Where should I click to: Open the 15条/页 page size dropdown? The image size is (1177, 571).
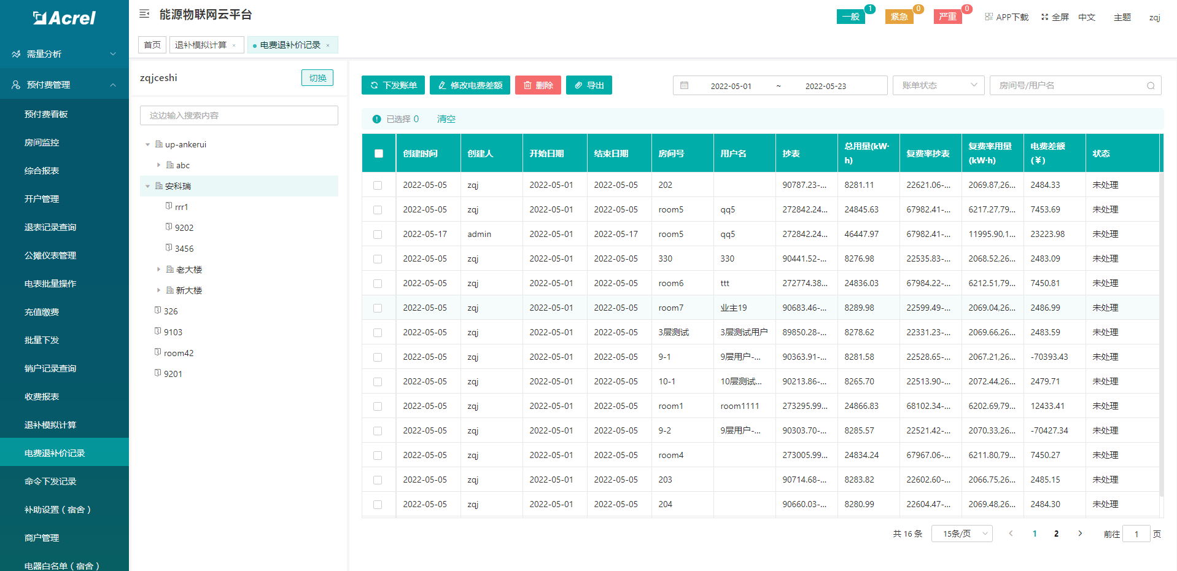962,534
